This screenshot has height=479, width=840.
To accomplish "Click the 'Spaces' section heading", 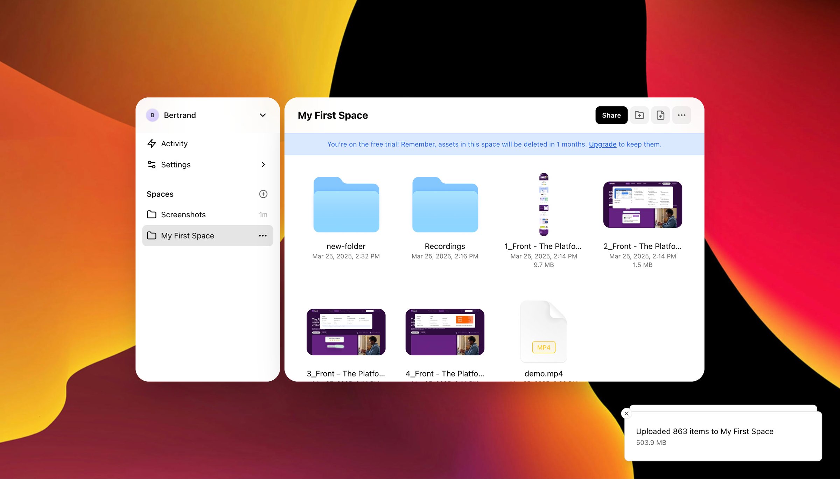I will tap(160, 194).
